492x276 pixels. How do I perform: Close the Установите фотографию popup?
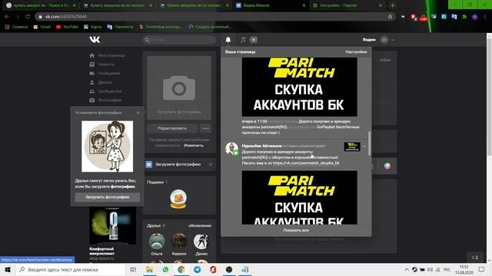click(x=138, y=113)
